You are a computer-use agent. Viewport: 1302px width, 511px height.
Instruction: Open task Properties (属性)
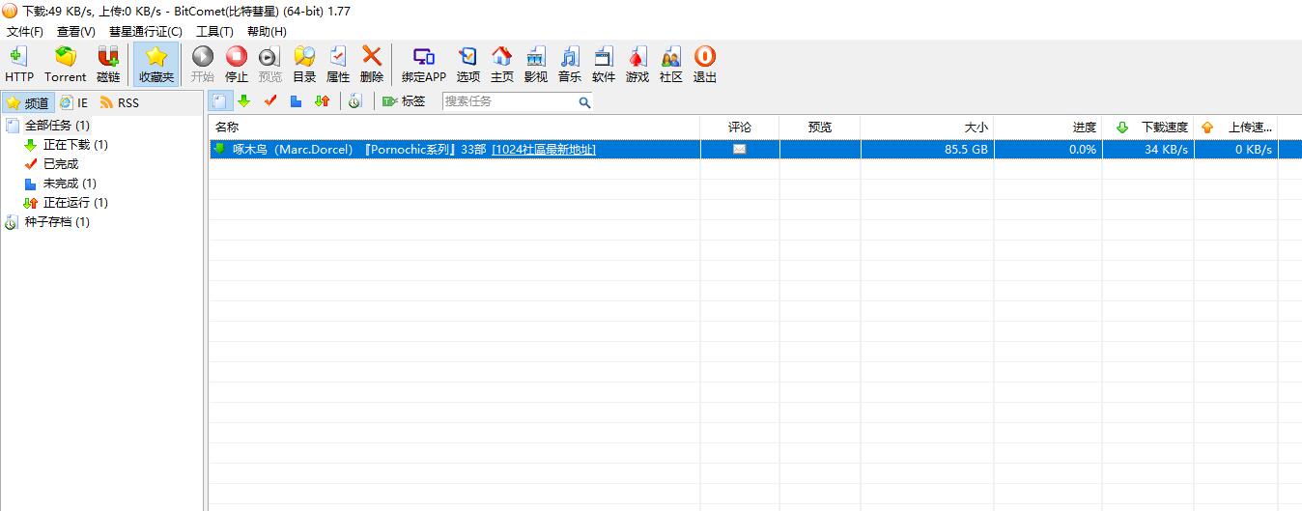[338, 64]
